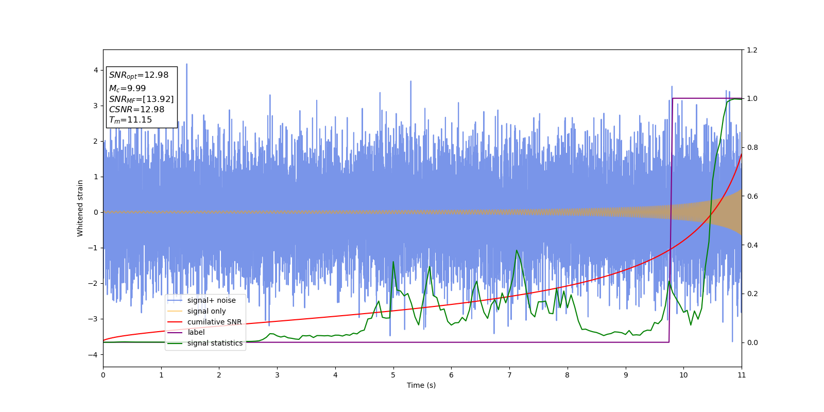Click right axis tick label 0.0
Screen dimensions: 824x412
(752, 342)
